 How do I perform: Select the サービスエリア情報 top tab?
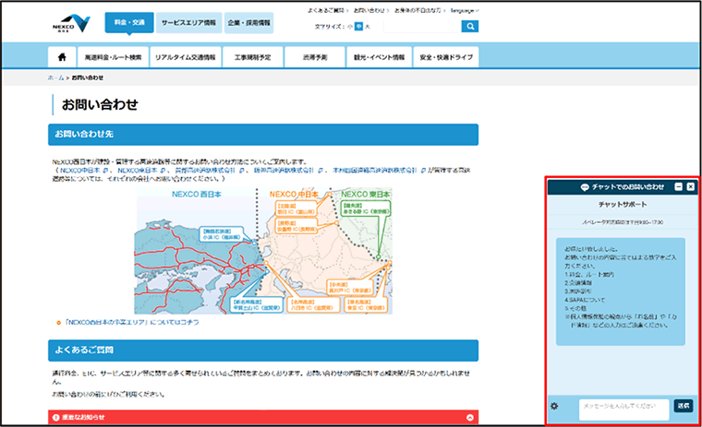point(189,23)
